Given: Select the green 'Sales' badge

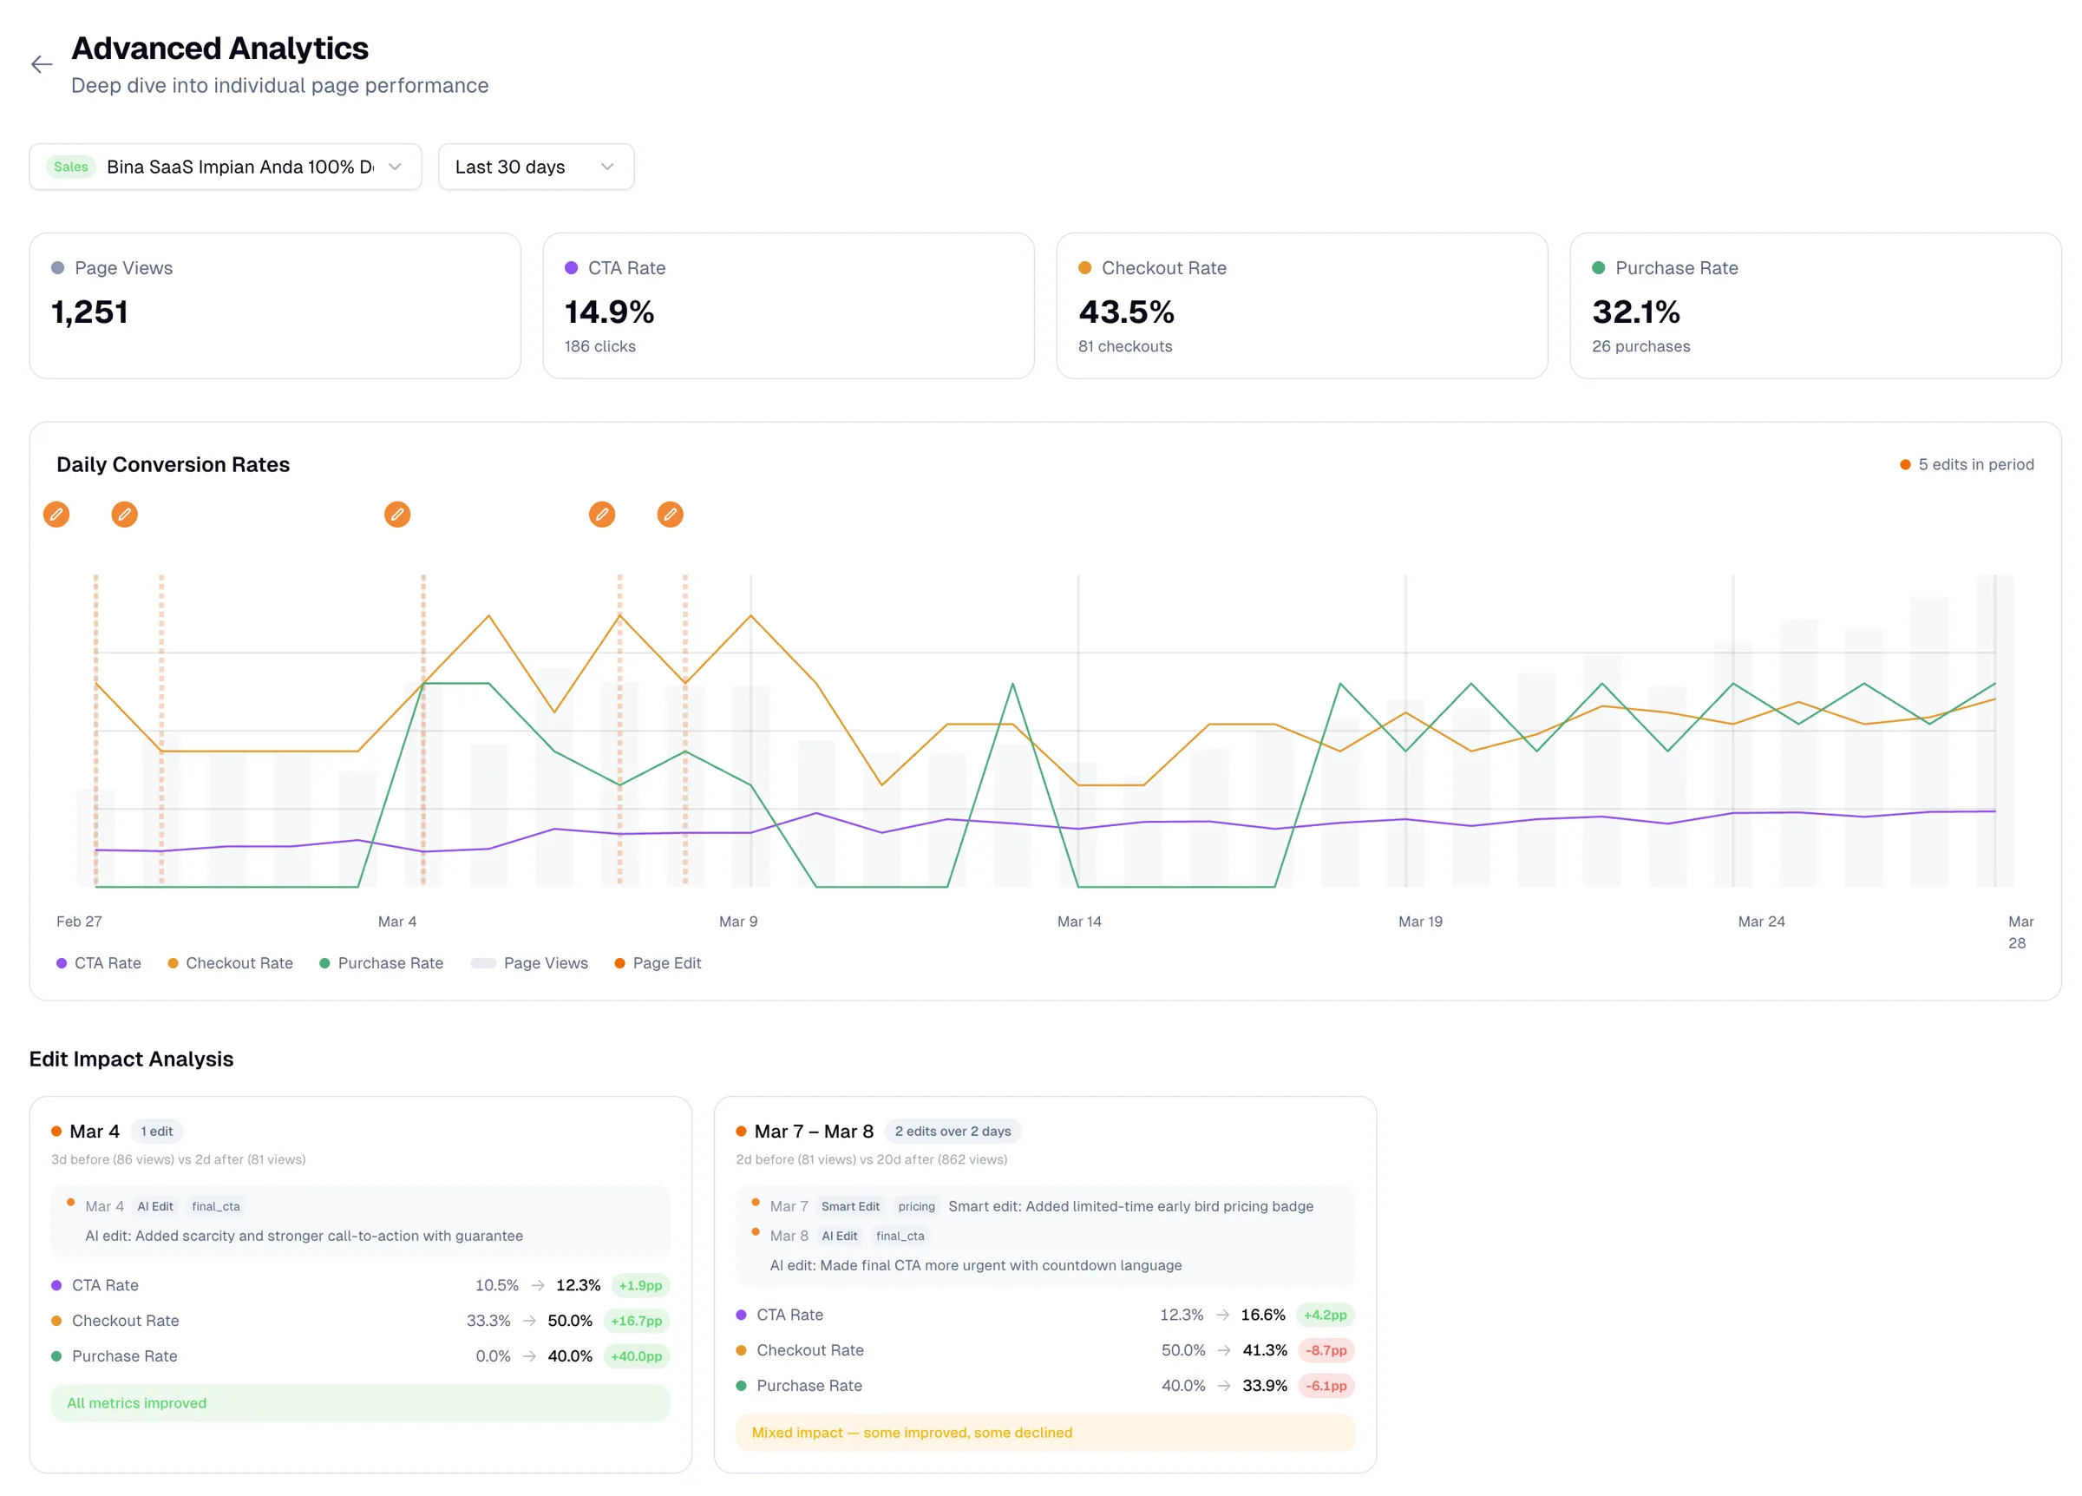Looking at the screenshot, I should point(70,167).
